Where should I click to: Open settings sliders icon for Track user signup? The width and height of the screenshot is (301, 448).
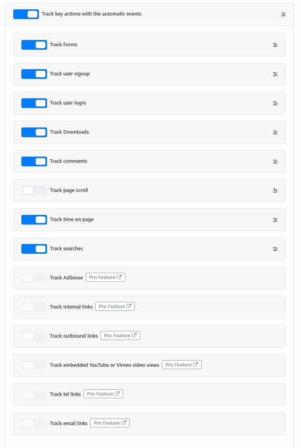pos(275,74)
